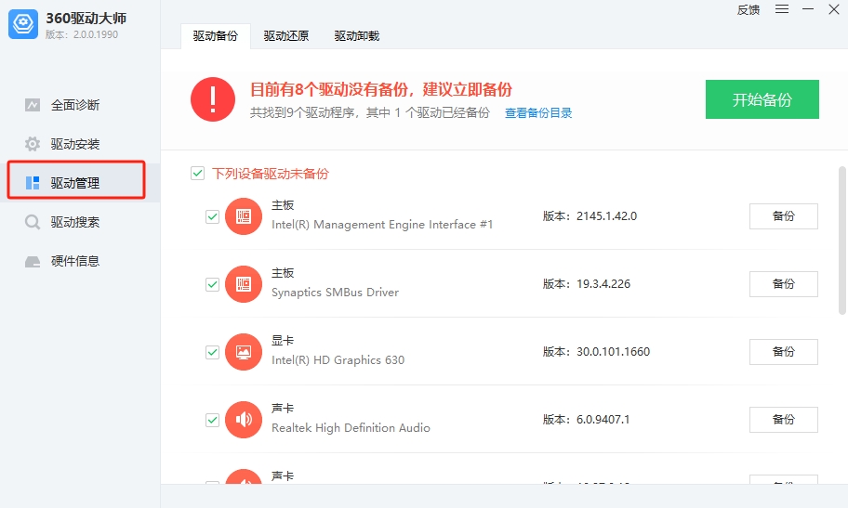Uncheck Intel HD Graphics 630 checkbox

[213, 352]
